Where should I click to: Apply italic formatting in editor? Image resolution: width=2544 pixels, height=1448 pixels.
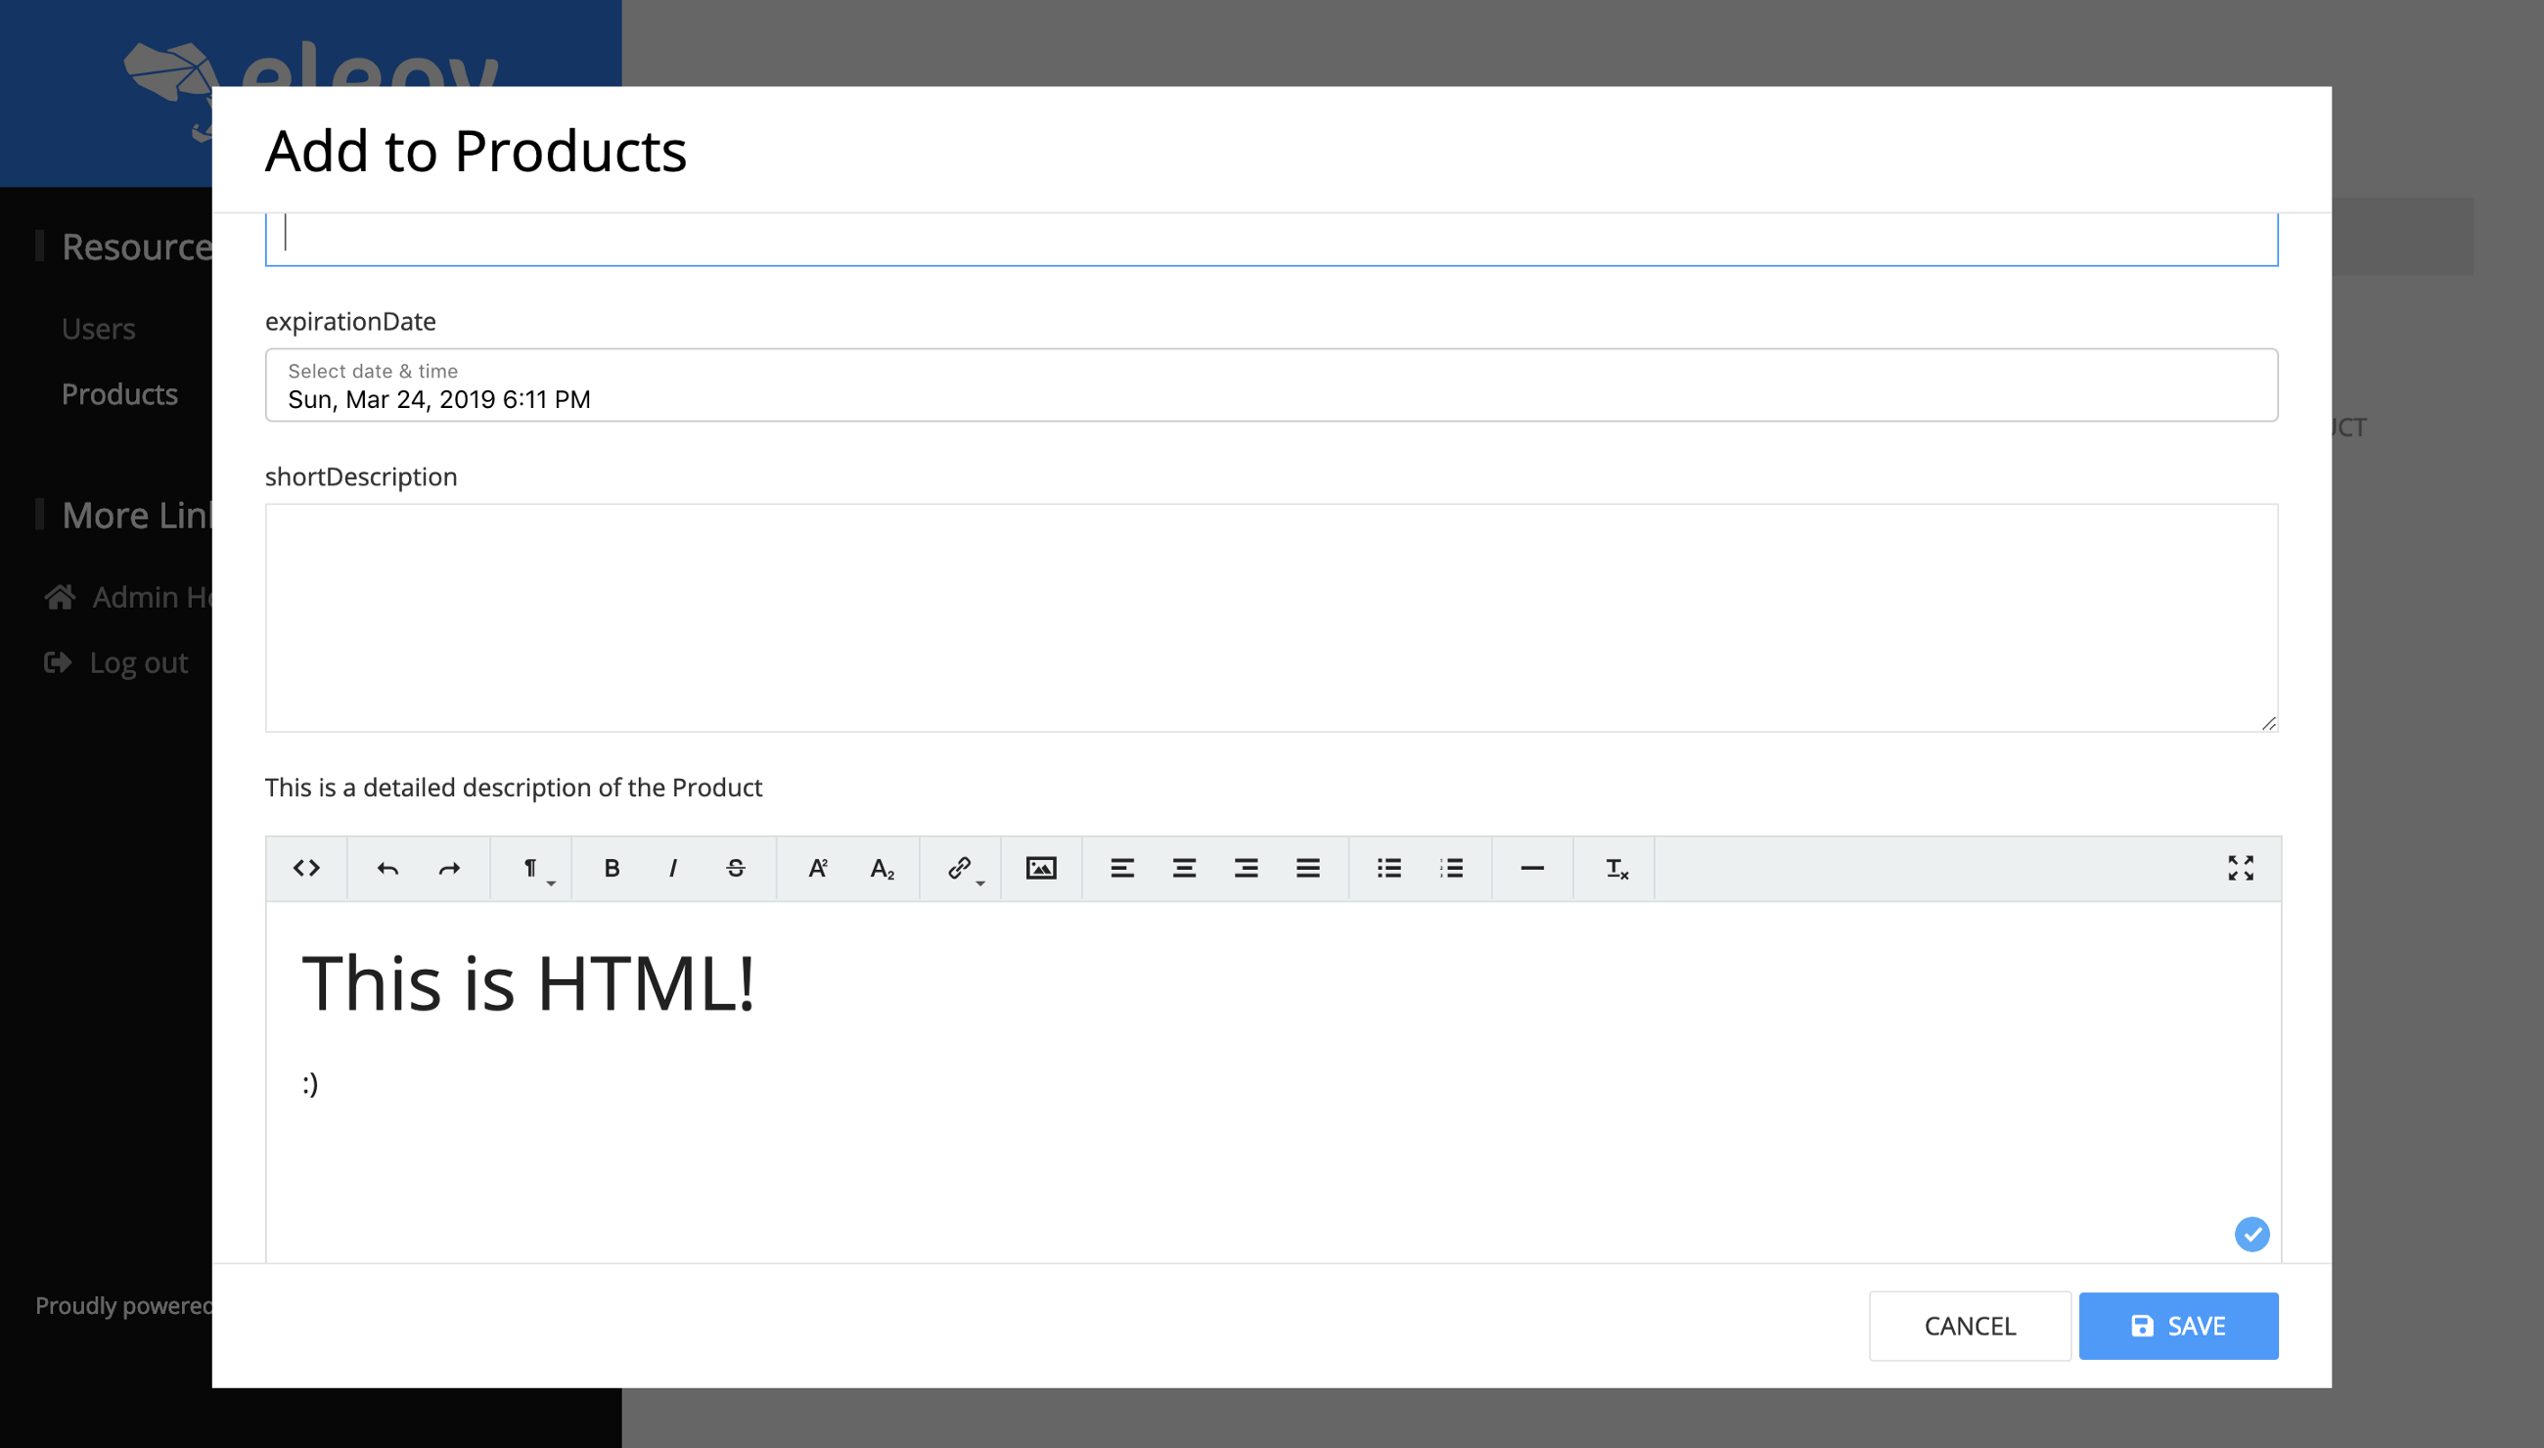click(673, 868)
